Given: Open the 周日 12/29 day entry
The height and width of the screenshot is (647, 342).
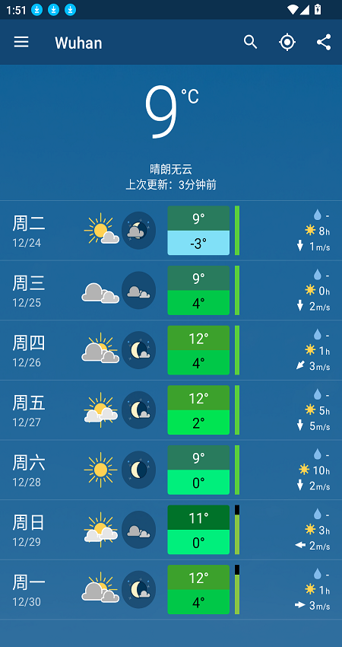Looking at the screenshot, I should pos(171,530).
